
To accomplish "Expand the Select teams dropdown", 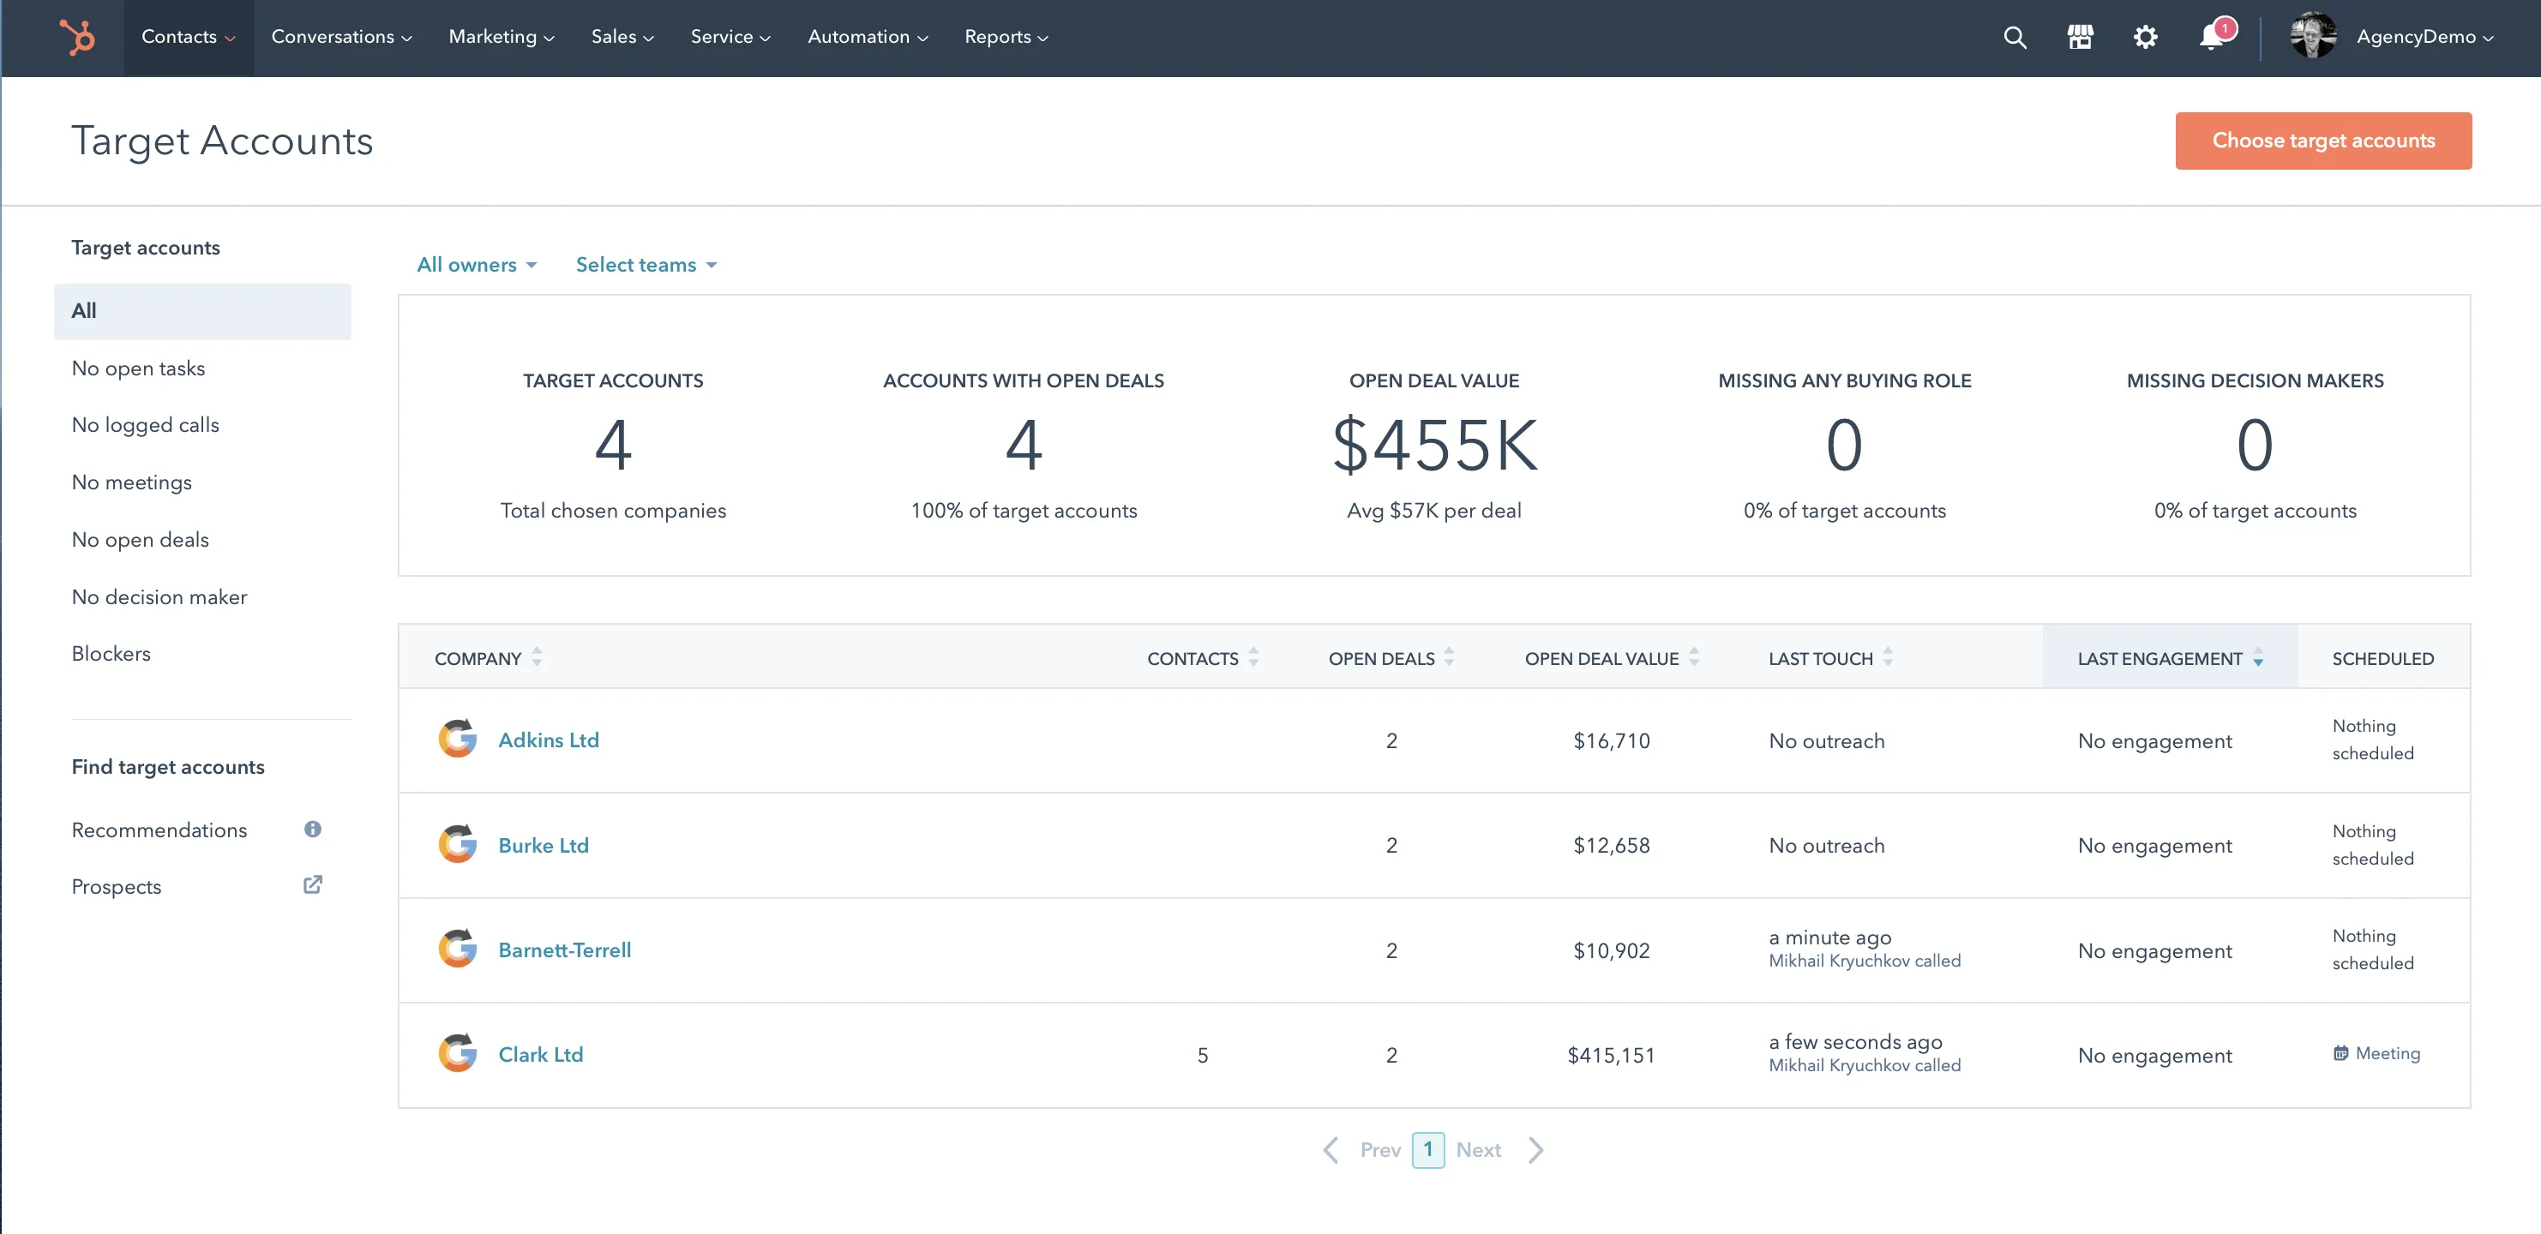I will (646, 264).
